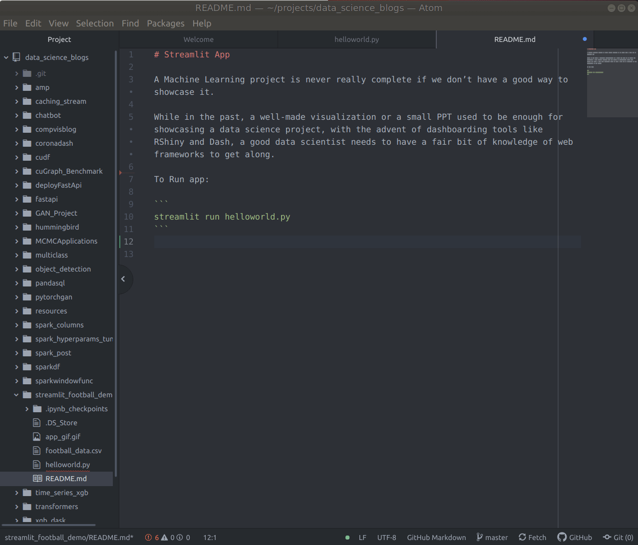Select the transformers folder

tap(57, 507)
